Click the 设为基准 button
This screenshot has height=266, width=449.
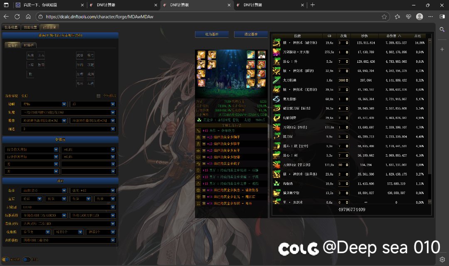tap(212, 34)
